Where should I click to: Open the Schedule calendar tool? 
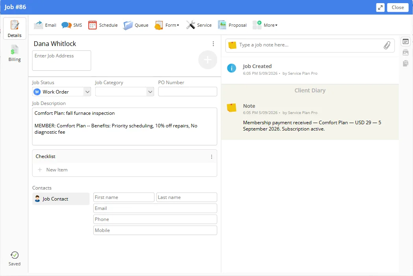[103, 25]
